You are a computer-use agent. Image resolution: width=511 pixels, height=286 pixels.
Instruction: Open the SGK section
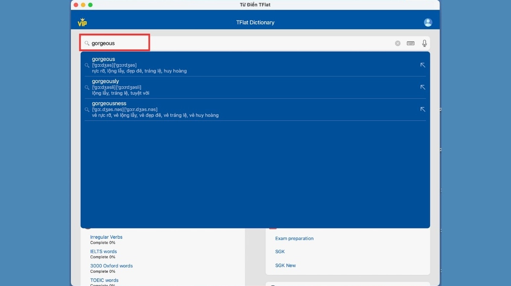coord(280,251)
